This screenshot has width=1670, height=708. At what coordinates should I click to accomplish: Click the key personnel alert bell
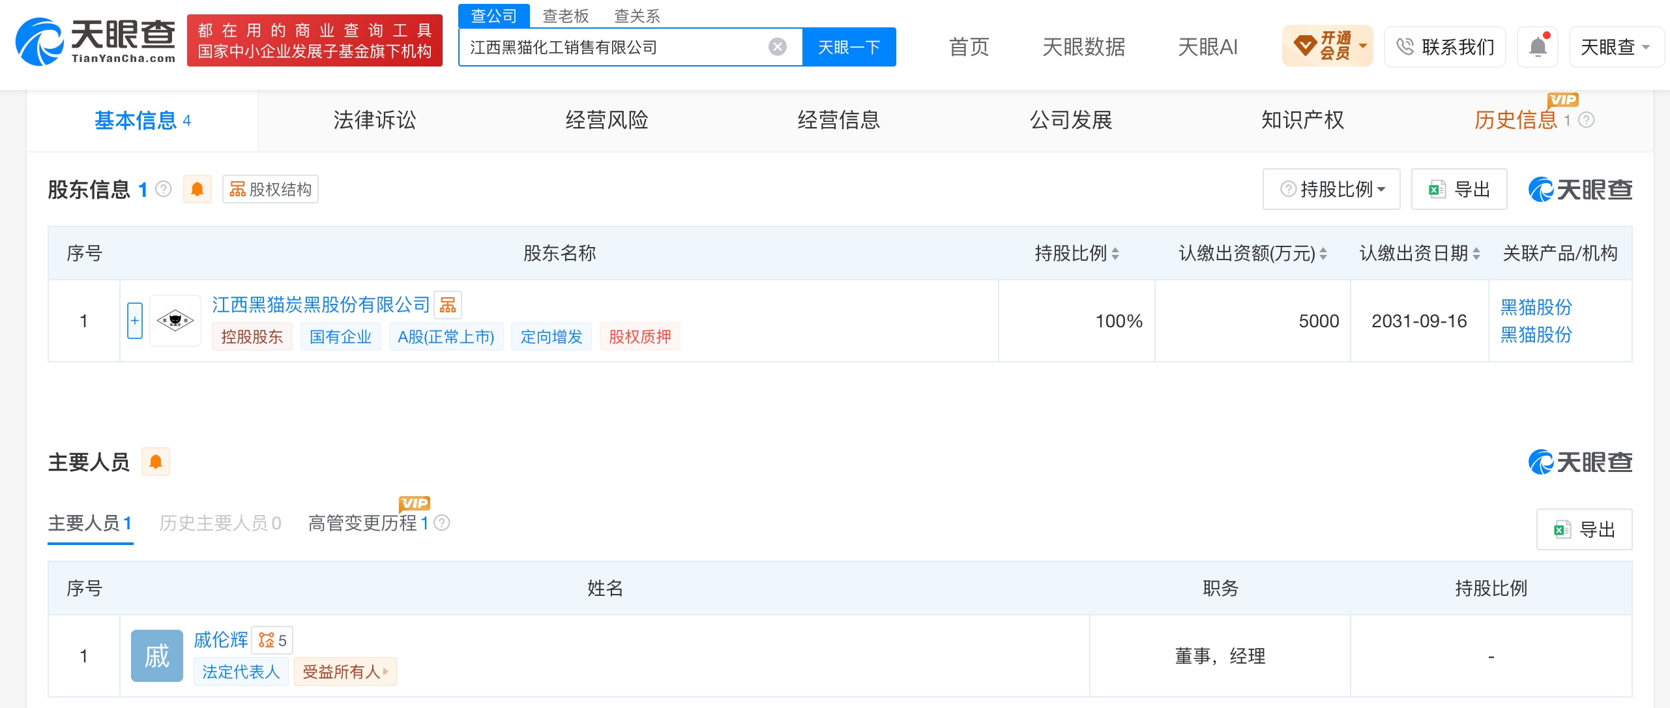coord(156,462)
